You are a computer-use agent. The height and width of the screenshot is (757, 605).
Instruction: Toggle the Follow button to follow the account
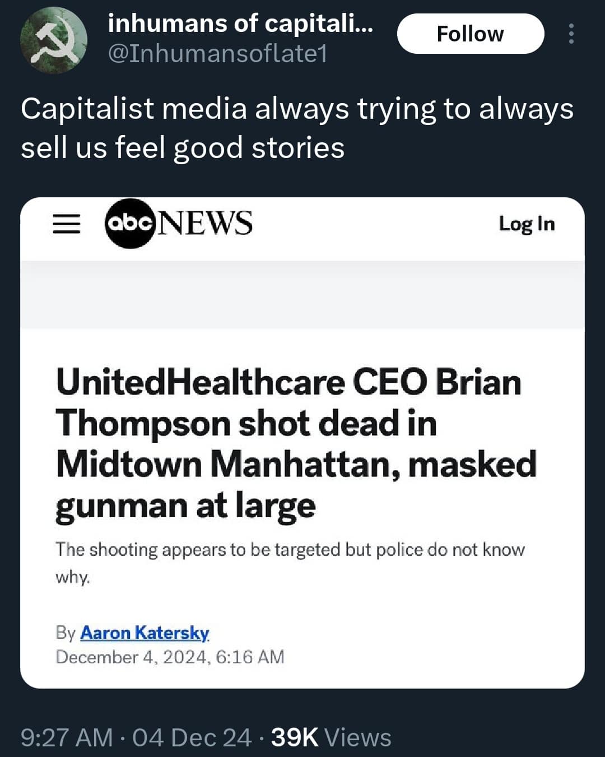click(x=471, y=34)
